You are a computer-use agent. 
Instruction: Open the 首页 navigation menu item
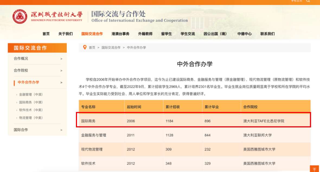pos(46,34)
